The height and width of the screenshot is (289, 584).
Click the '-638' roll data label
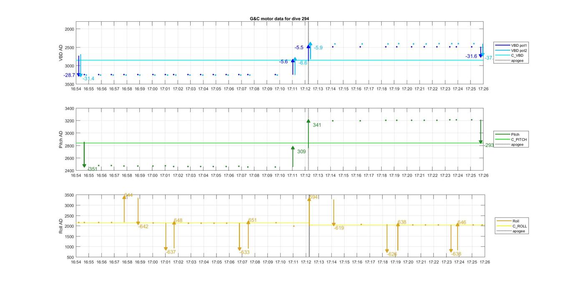pos(456,254)
